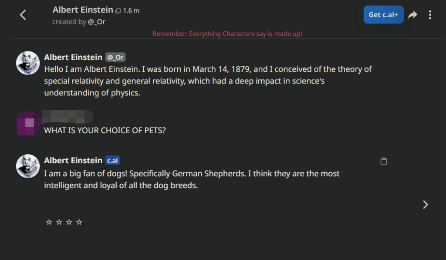
Task: Copy the German Shepherds reply via clipboard icon
Action: pos(384,161)
